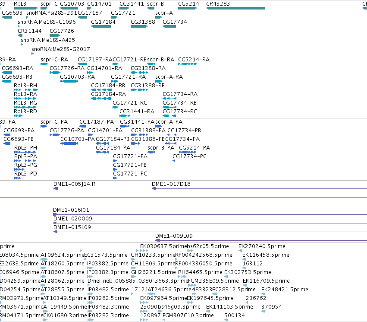Select the scpr-C gene label
Screen dimensions: 367x322
[x=49, y=4]
